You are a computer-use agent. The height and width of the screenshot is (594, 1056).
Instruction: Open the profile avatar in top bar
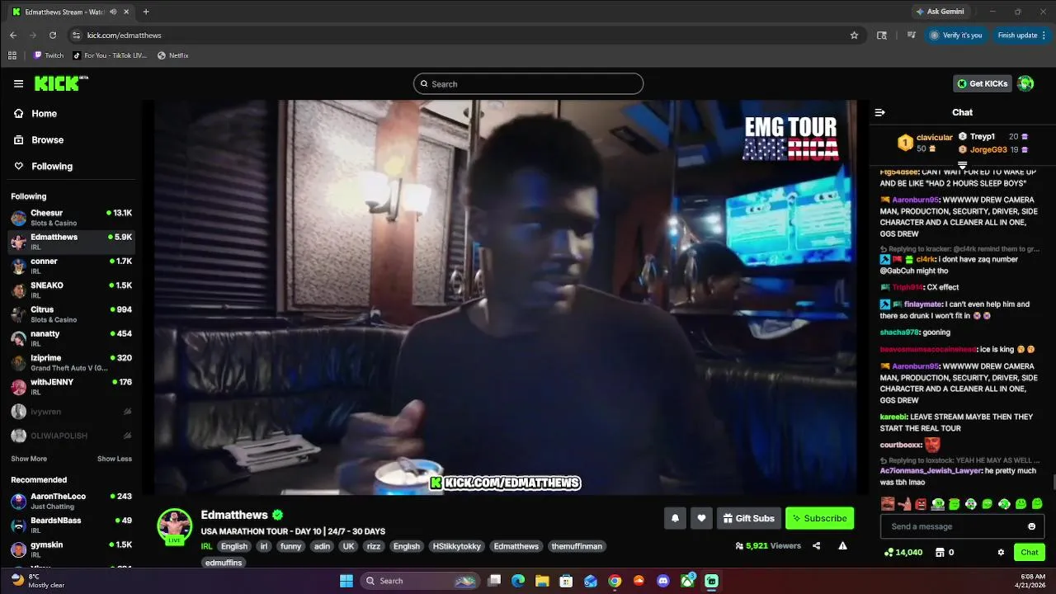coord(1025,83)
